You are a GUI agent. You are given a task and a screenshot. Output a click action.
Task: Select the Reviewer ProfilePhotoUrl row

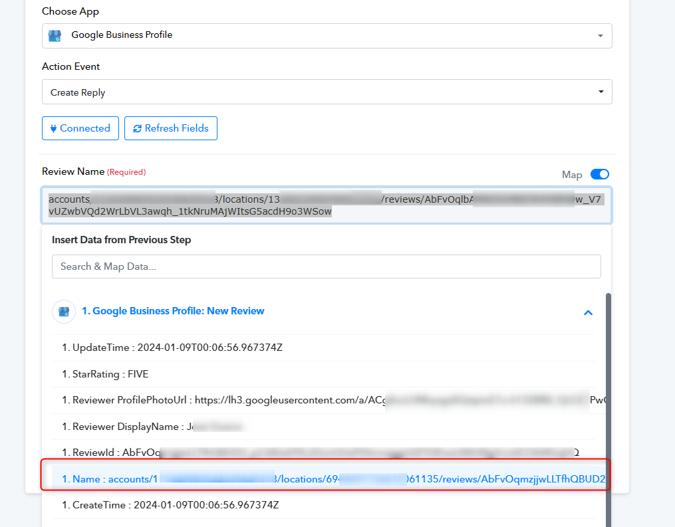pyautogui.click(x=324, y=400)
